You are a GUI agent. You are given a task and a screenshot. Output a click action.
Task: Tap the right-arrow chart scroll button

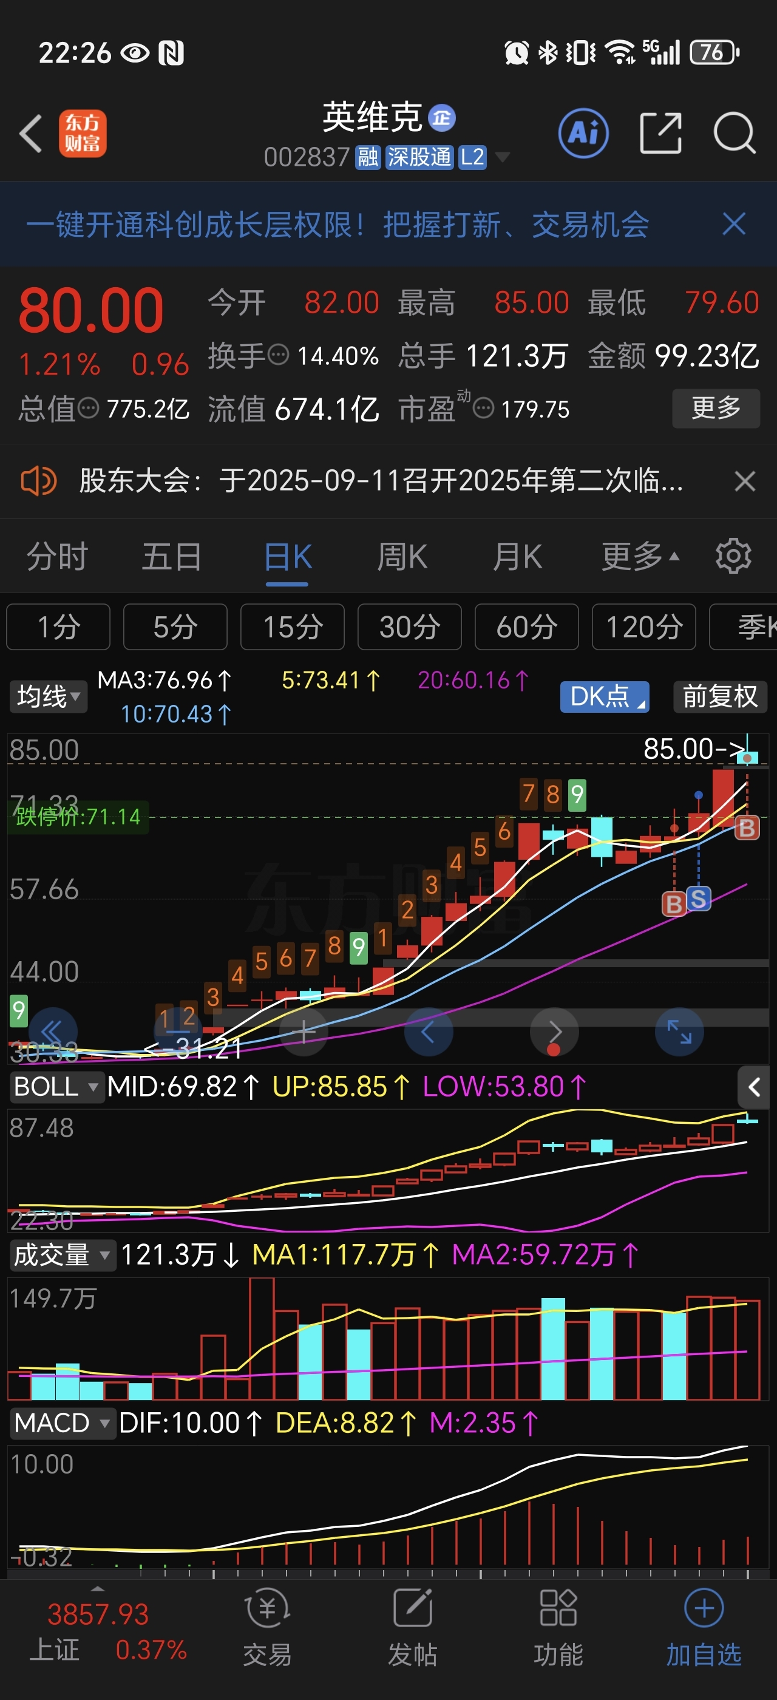tap(555, 1032)
